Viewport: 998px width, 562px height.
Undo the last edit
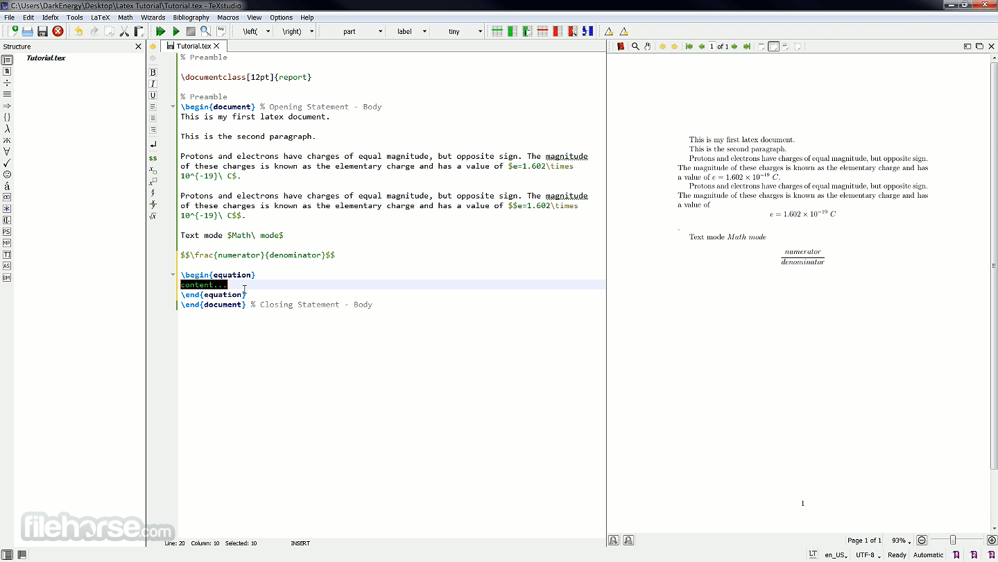coord(78,31)
